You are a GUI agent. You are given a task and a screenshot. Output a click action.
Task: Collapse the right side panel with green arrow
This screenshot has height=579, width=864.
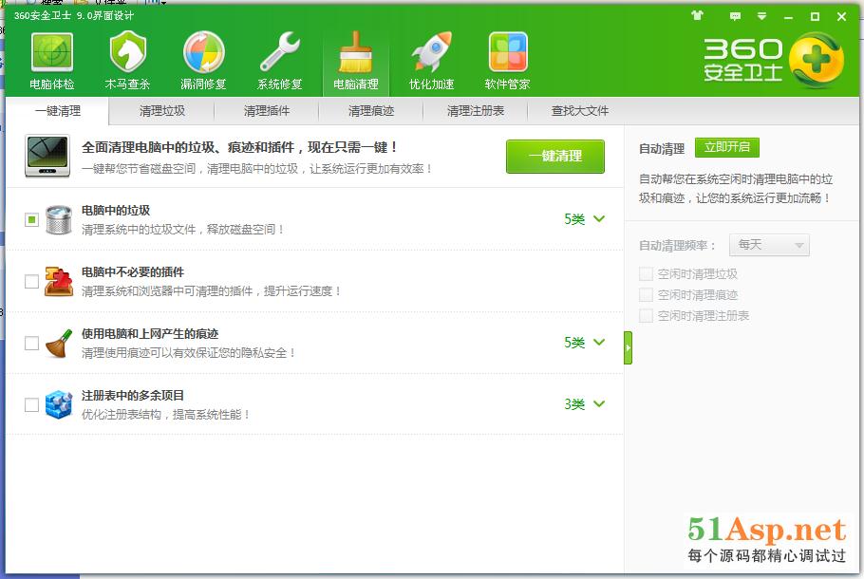point(628,347)
